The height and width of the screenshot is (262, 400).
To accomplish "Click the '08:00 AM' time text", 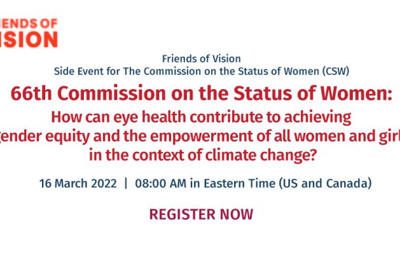I will click(x=161, y=183).
